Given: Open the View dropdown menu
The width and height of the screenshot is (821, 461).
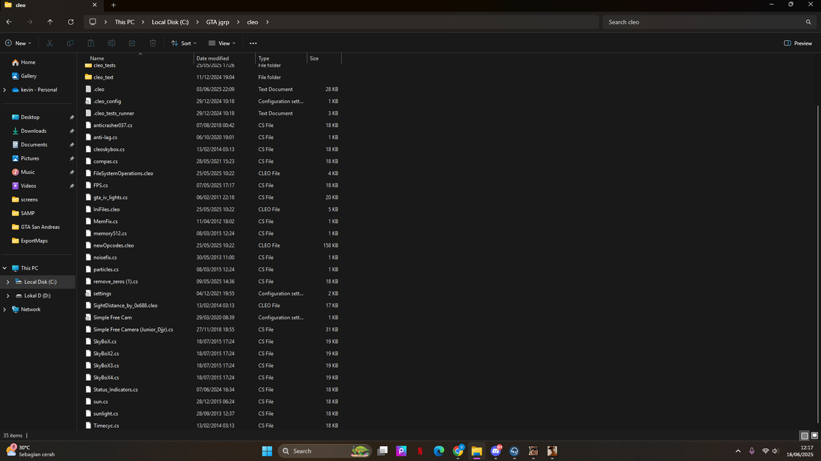Looking at the screenshot, I should pos(222,43).
